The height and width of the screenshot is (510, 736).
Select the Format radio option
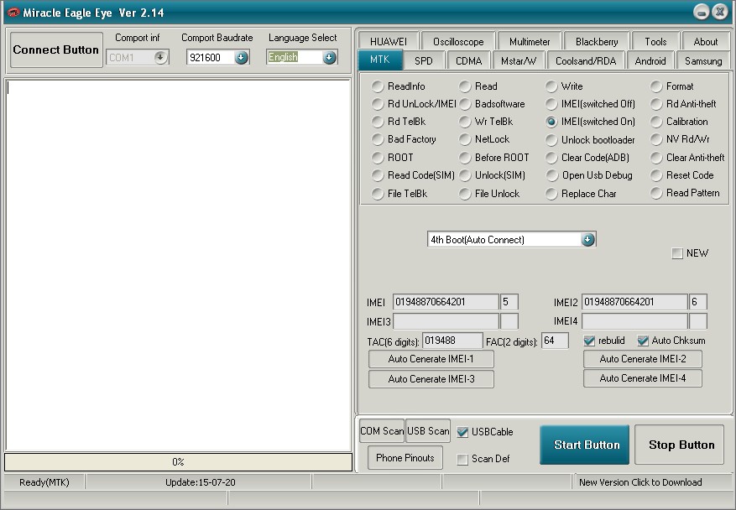click(x=672, y=86)
